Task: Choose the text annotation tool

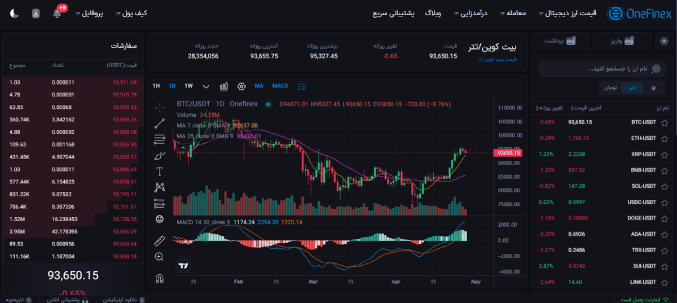Action: [160, 171]
